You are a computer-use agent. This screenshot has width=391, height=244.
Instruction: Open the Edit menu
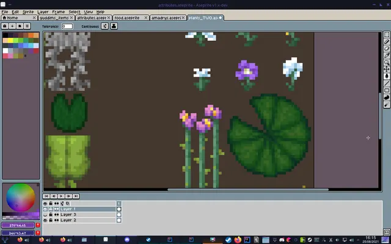click(15, 12)
